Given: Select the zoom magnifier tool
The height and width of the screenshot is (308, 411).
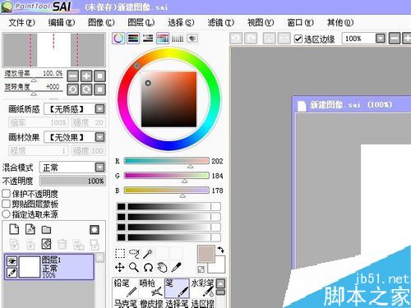Looking at the screenshot, I should pyautogui.click(x=134, y=267).
